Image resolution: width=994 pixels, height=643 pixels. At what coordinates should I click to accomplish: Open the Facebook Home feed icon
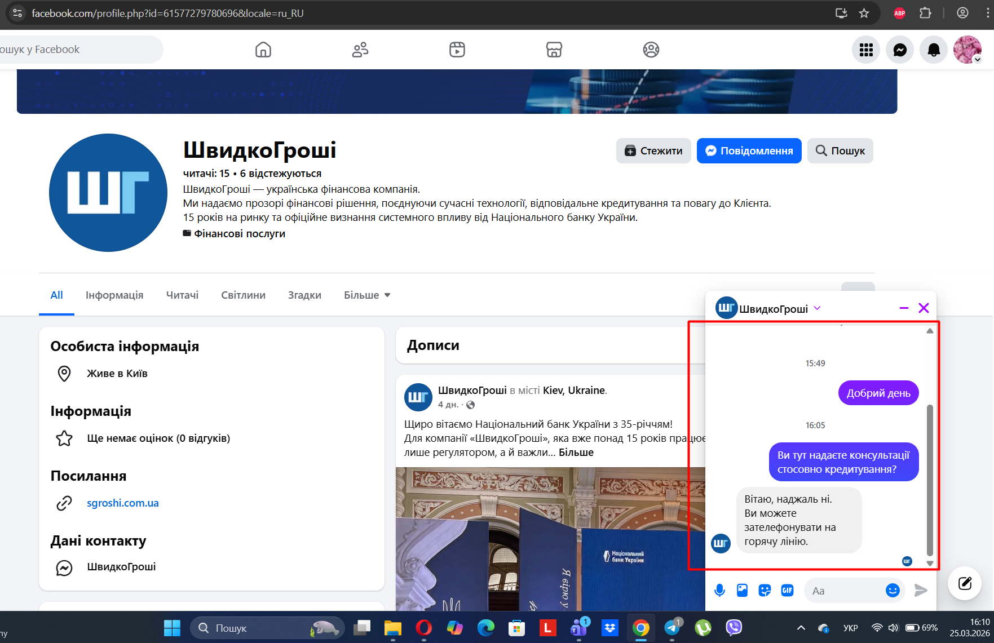[x=263, y=50]
